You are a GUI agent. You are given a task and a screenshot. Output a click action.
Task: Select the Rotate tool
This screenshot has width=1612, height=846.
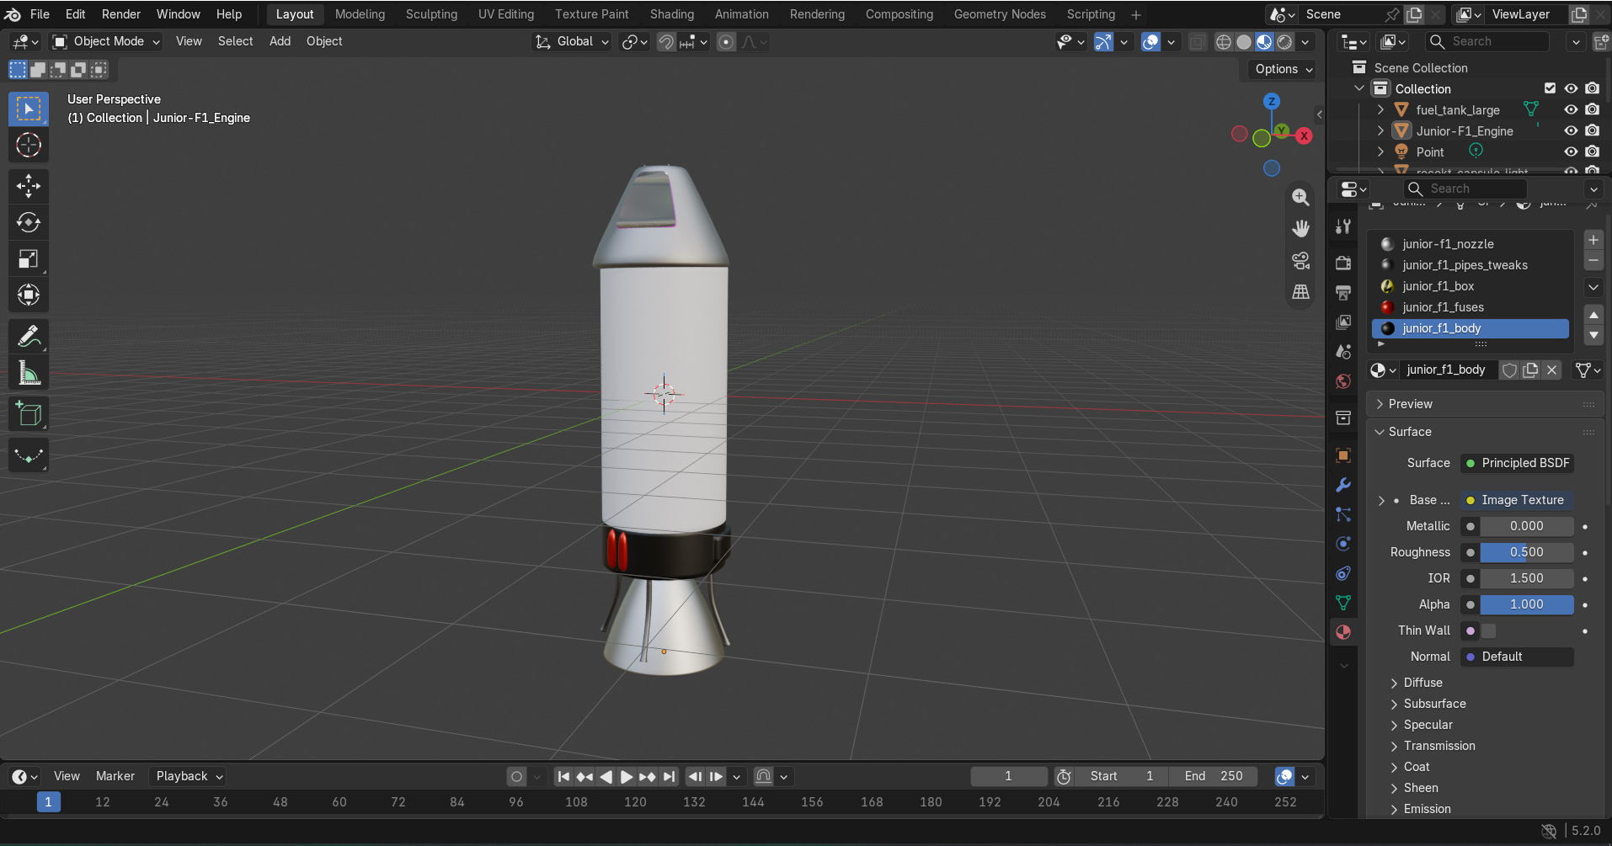pos(29,222)
